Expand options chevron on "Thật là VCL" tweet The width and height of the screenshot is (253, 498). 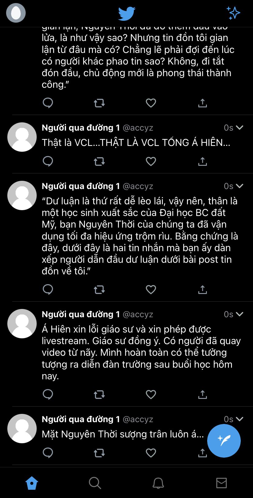[240, 128]
